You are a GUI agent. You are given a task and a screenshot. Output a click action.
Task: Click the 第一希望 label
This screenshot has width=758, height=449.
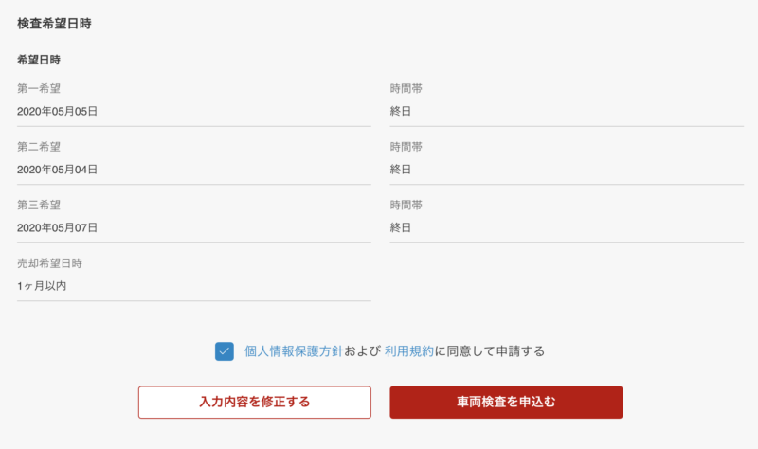39,88
